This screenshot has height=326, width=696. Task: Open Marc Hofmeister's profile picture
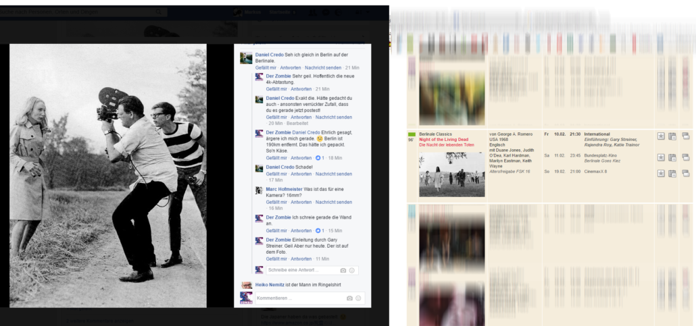(259, 190)
